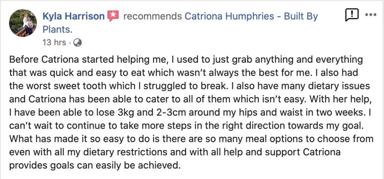Open the Kyla Harrison name link
Screen dimensions: 384x179
(x=74, y=17)
